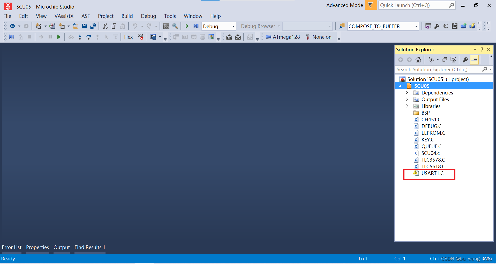Open the Debug configuration dropdown

(x=233, y=26)
